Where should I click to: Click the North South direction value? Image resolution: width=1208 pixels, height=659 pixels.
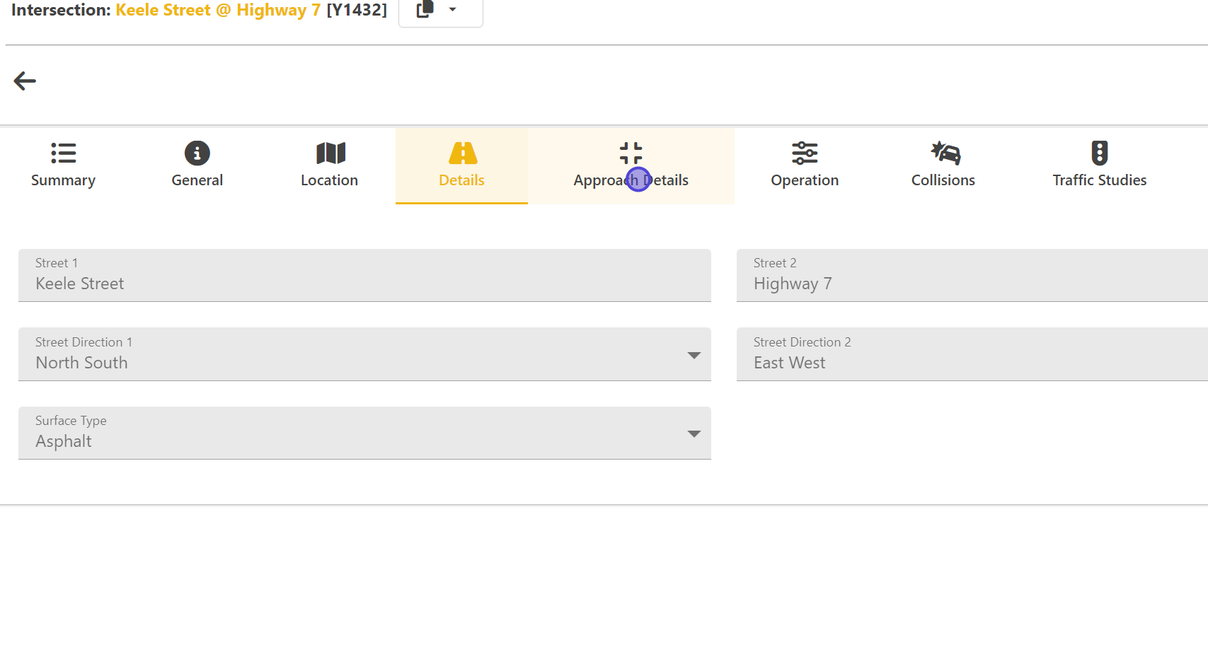82,363
